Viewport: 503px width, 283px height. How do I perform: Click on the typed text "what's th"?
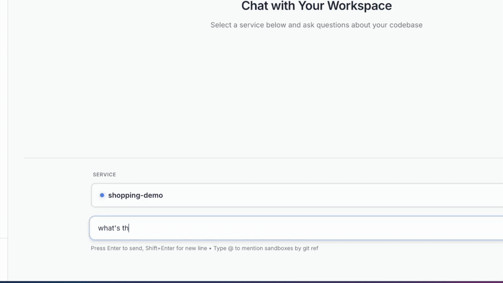click(x=113, y=228)
